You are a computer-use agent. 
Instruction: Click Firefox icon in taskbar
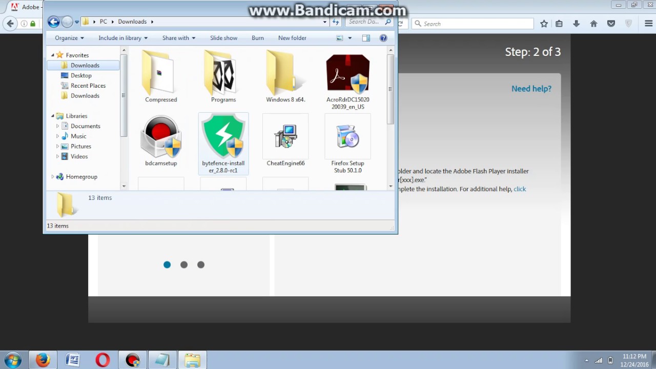[43, 360]
